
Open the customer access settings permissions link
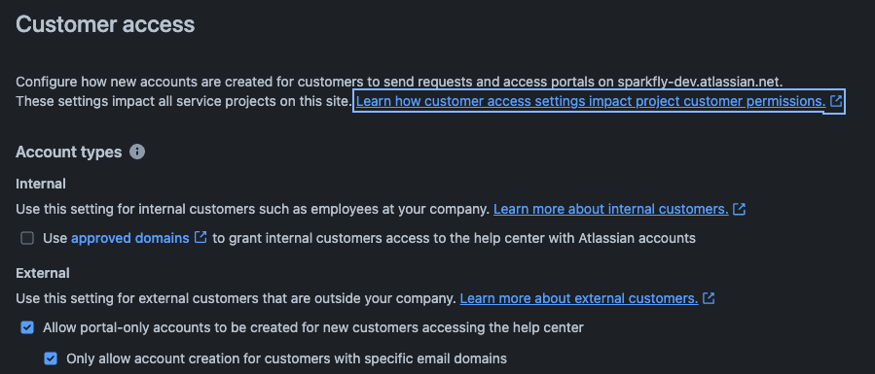(591, 101)
